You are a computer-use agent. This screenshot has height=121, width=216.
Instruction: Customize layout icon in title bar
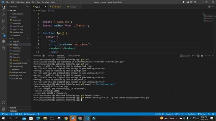coord(195,2)
